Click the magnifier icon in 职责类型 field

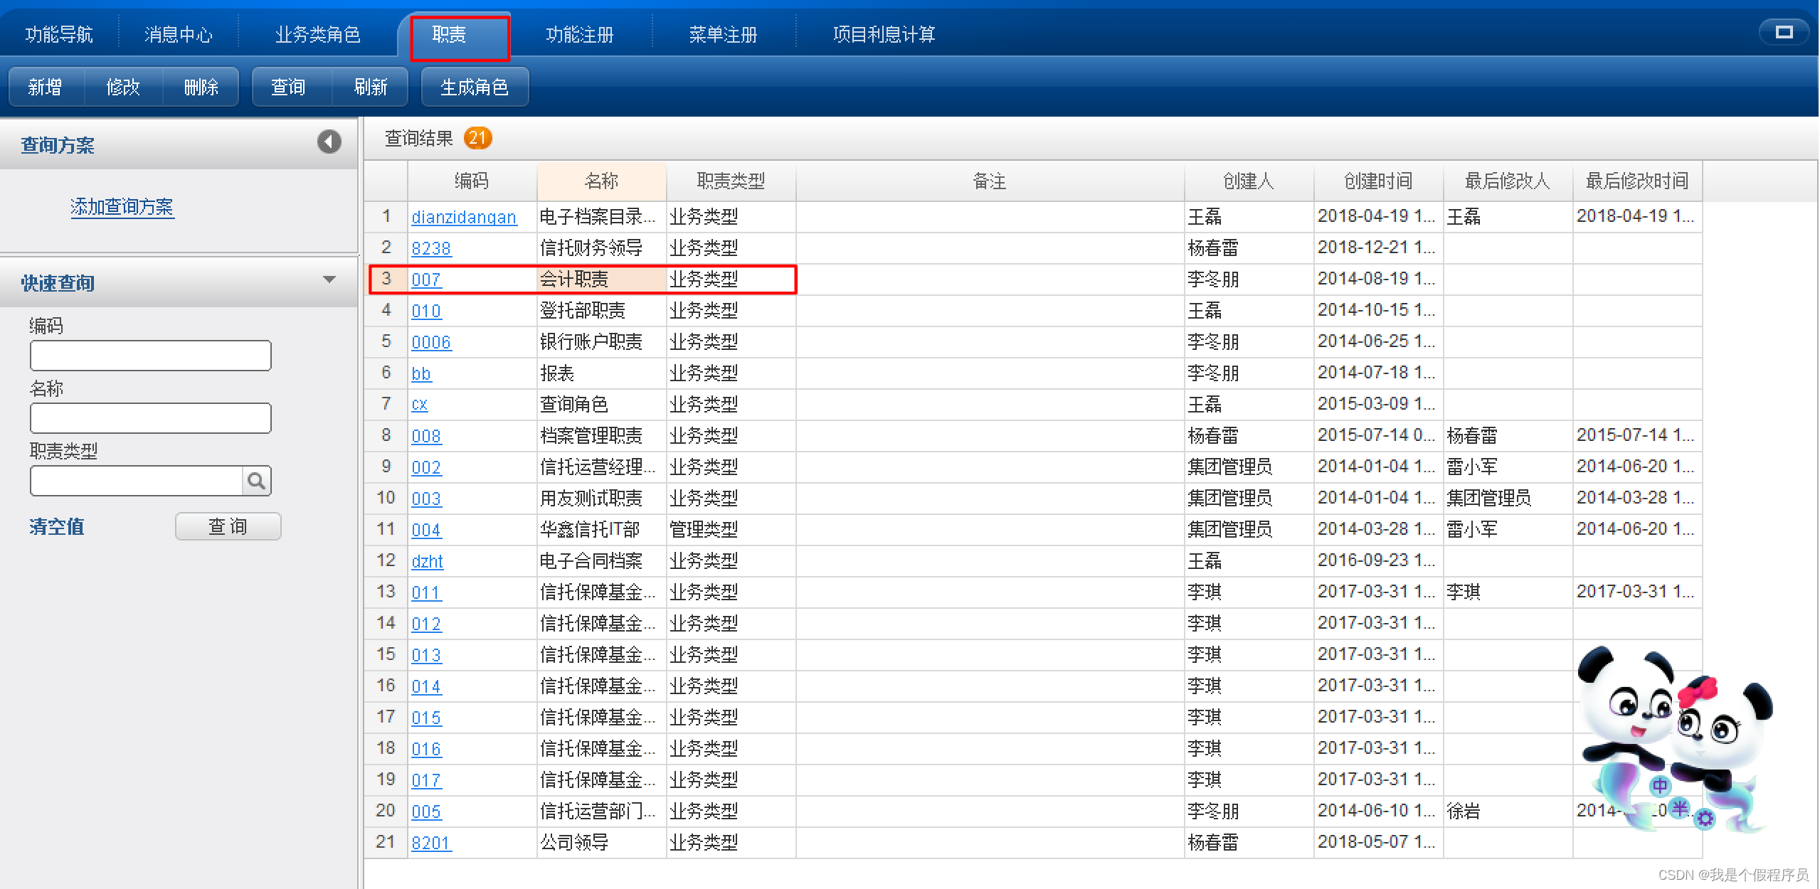pos(256,481)
